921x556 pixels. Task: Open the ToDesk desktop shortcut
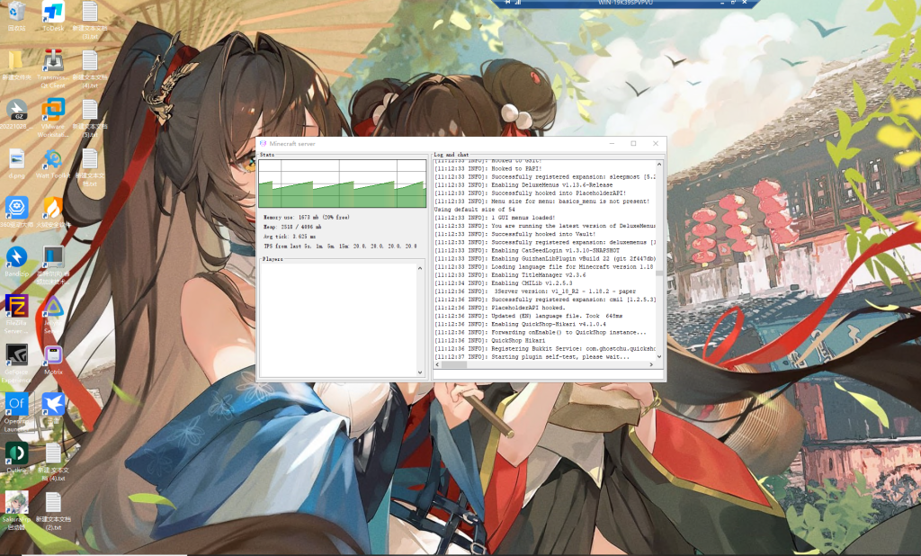53,13
